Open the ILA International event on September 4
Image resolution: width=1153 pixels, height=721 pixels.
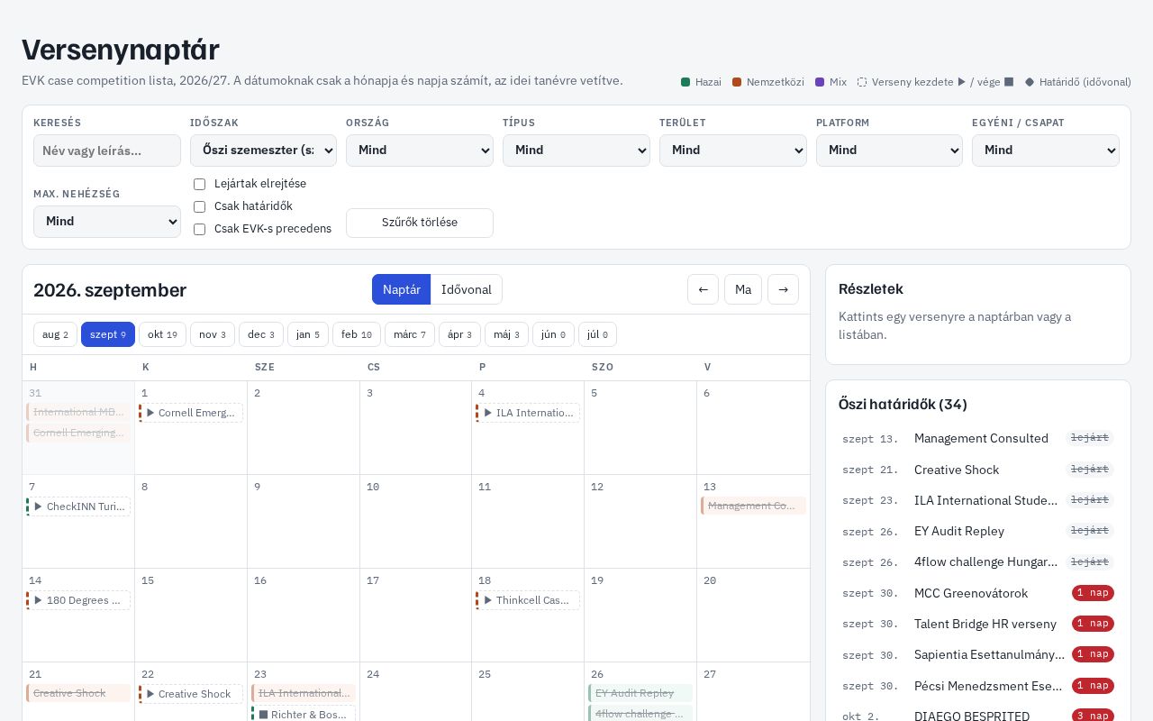pyautogui.click(x=528, y=413)
